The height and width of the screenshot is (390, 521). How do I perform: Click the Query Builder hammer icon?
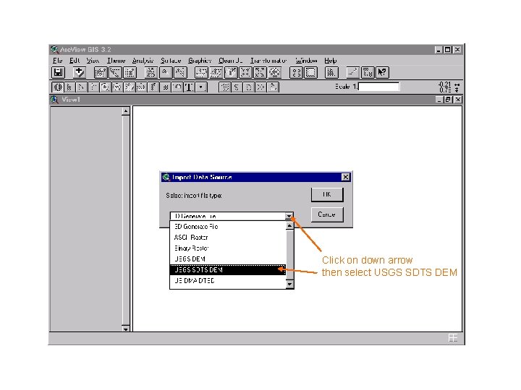pyautogui.click(x=180, y=72)
